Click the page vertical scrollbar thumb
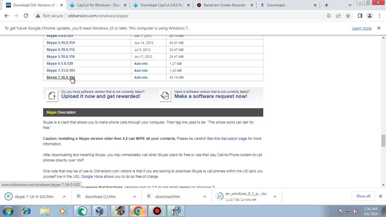 click(384, 140)
